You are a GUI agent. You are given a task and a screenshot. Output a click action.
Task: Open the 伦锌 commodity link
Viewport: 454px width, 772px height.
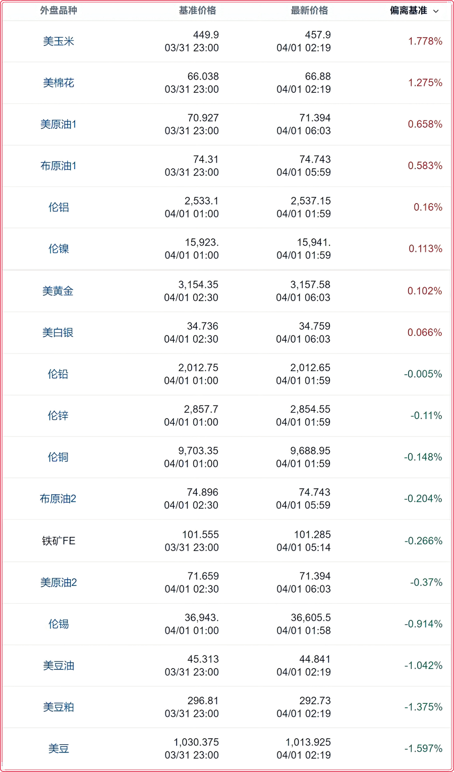[x=58, y=416]
